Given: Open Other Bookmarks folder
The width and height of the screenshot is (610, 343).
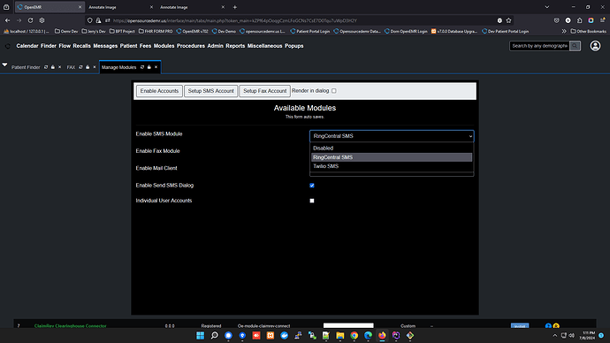Looking at the screenshot, I should [x=588, y=31].
